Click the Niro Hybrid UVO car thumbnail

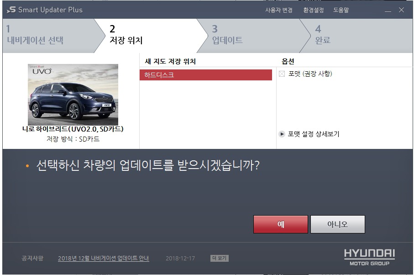click(x=73, y=95)
